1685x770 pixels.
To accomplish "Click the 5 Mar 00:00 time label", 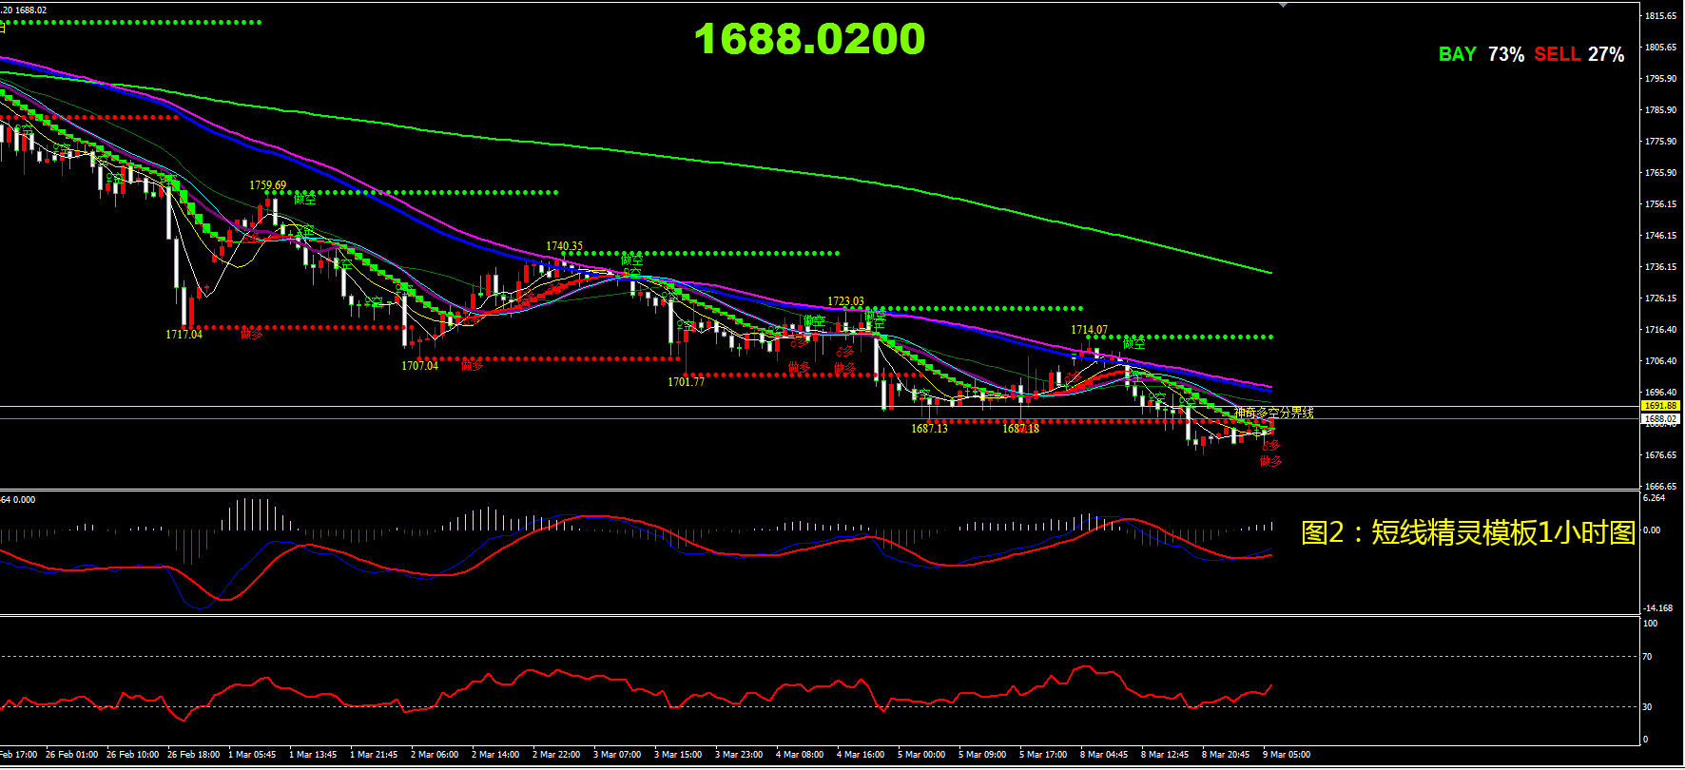I will pyautogui.click(x=921, y=755).
